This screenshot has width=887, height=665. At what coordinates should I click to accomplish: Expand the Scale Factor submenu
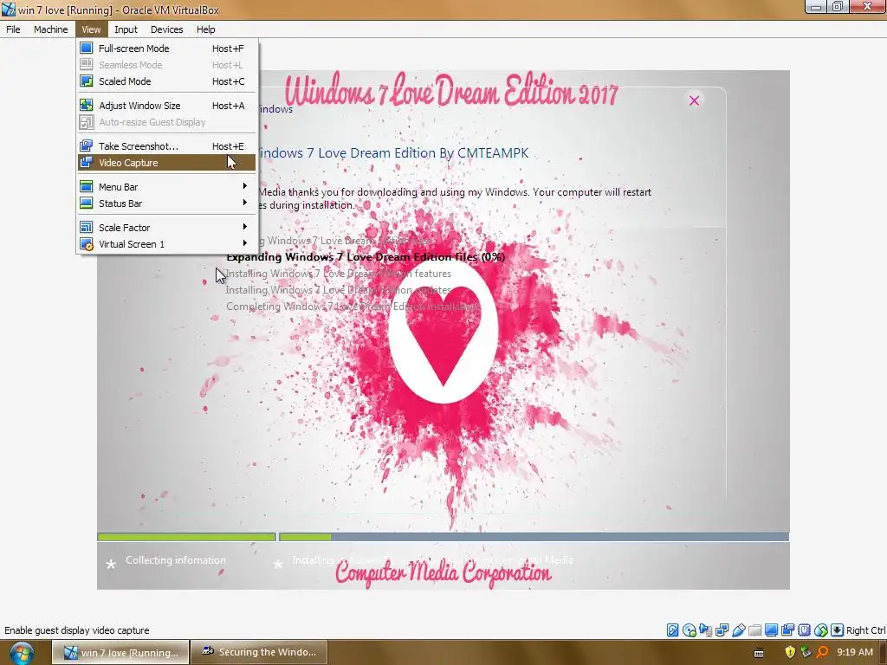coord(167,228)
